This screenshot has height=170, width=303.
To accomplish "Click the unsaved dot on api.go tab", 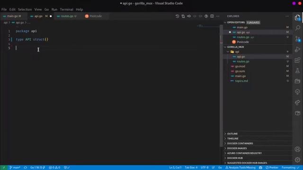I will click(x=51, y=16).
